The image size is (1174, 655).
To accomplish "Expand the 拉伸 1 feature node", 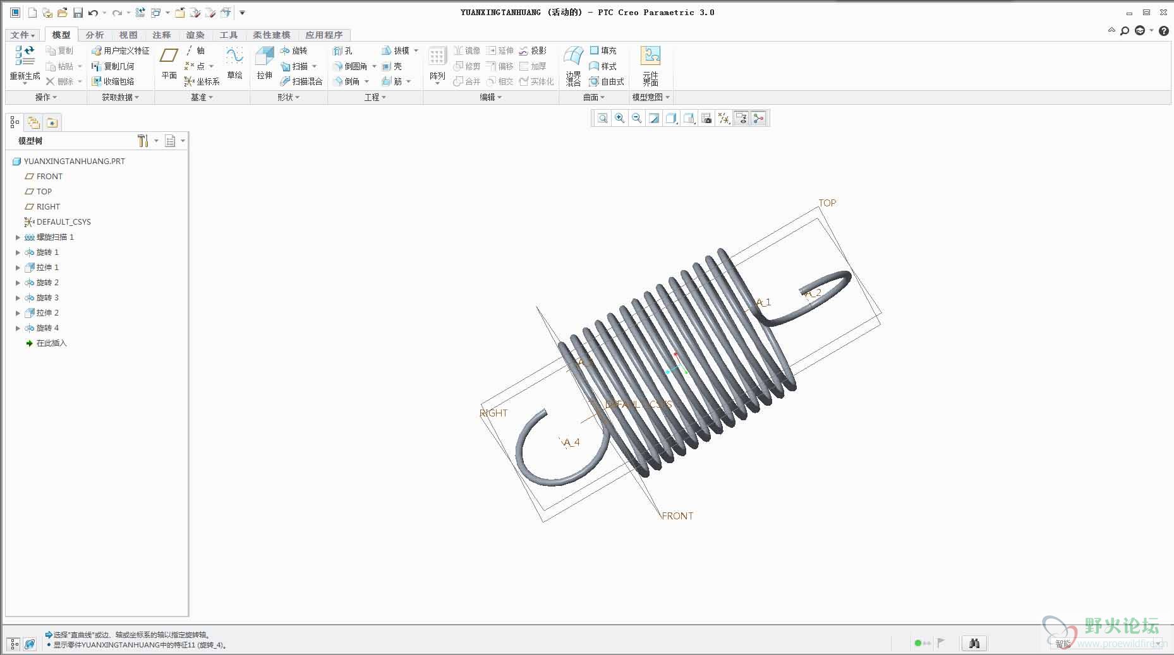I will [18, 268].
